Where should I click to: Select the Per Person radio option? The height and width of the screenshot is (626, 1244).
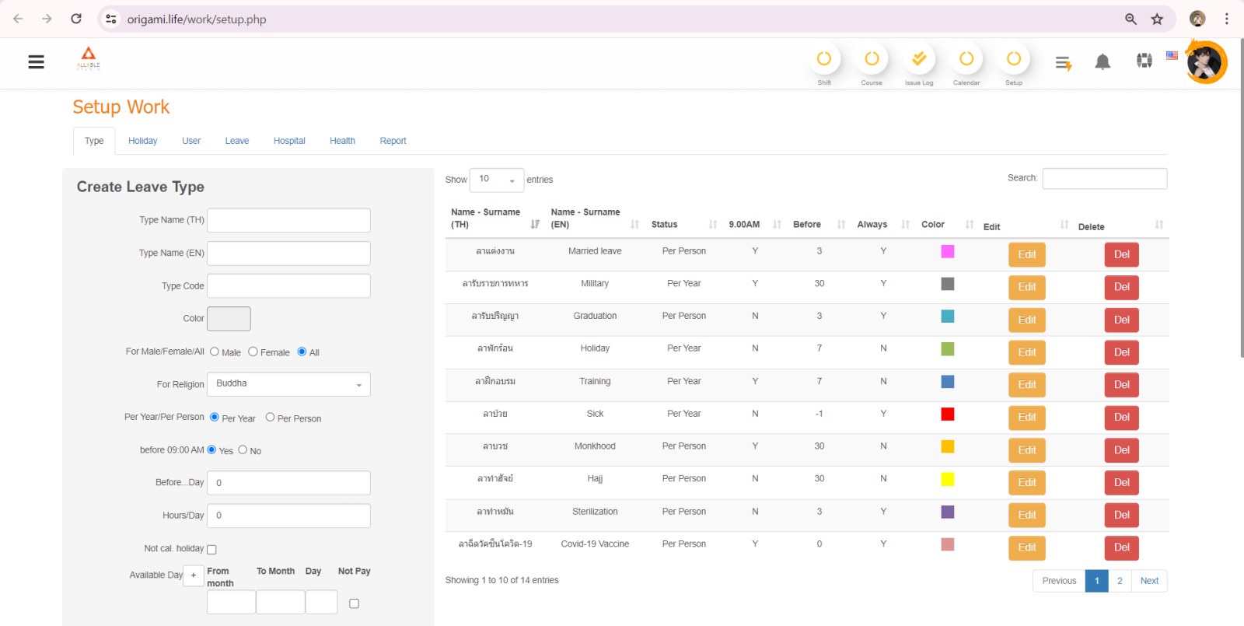270,418
